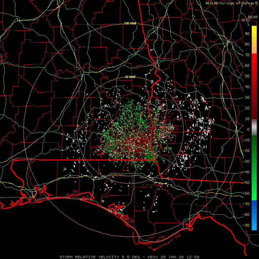Click the positive 20 scale value
The width and height of the screenshot is (259, 259).
(247, 108)
